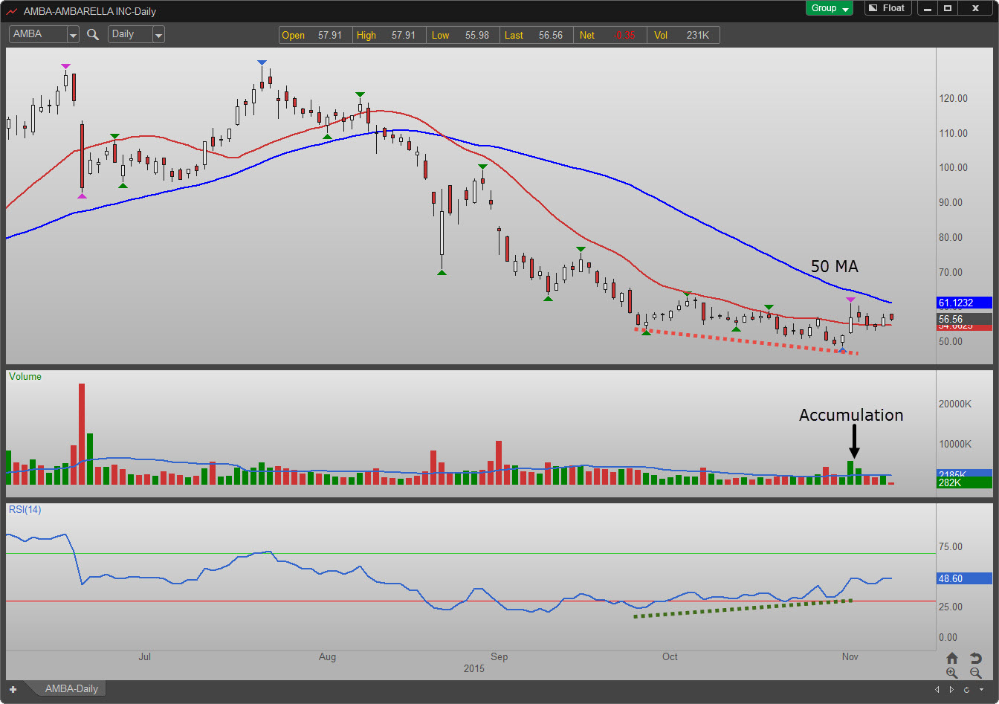This screenshot has width=999, height=704.
Task: Switch to the AMBA-Daily tab
Action: point(71,689)
